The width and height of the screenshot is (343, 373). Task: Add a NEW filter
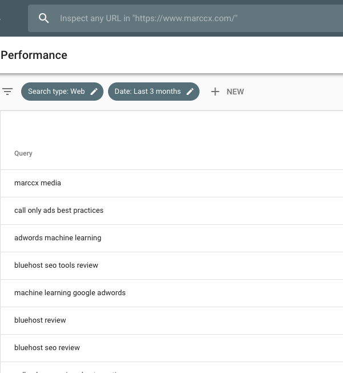[228, 92]
